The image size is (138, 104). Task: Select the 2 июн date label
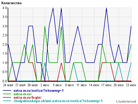coord(45,85)
